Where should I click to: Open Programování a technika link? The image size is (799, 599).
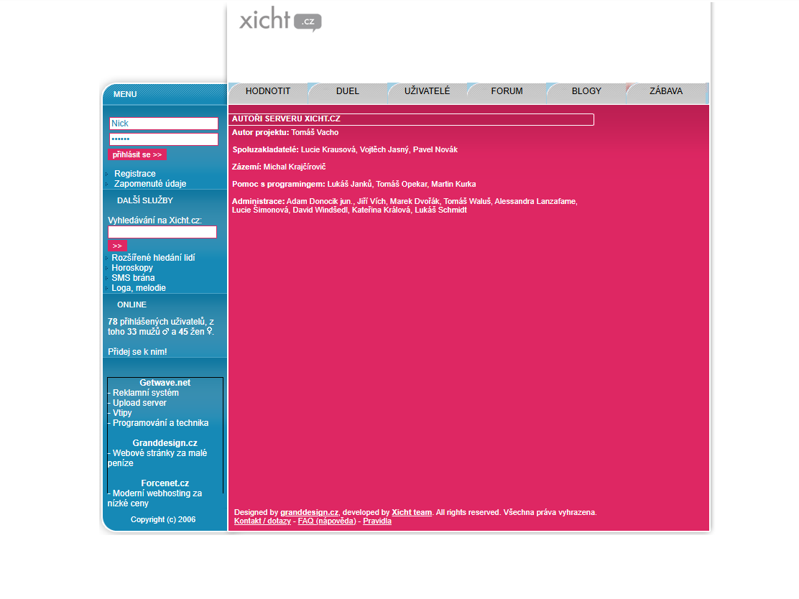160,423
